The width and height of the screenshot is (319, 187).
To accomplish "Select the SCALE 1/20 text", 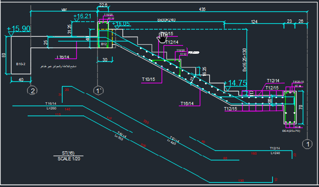I will tap(69, 159).
